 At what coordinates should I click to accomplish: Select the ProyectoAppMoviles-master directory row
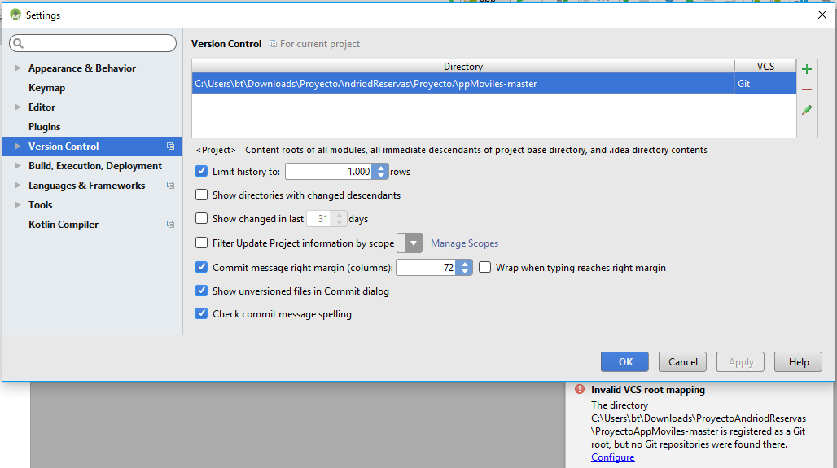click(x=493, y=84)
